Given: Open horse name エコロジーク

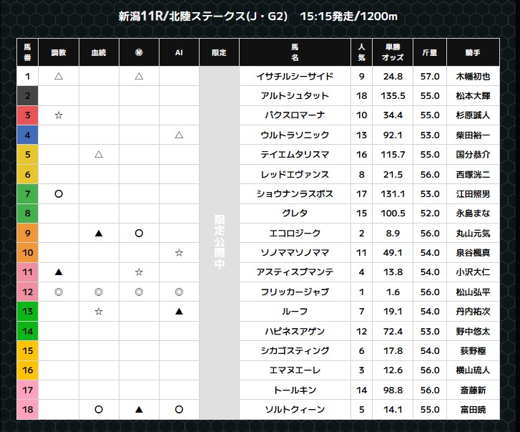Looking at the screenshot, I should (293, 234).
